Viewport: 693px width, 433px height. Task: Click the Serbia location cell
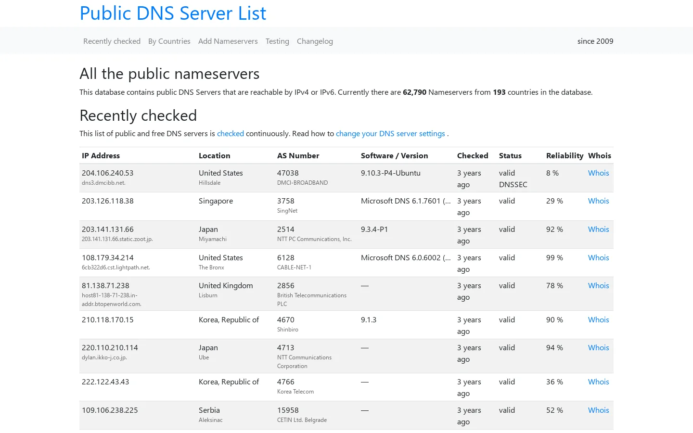tap(209, 410)
